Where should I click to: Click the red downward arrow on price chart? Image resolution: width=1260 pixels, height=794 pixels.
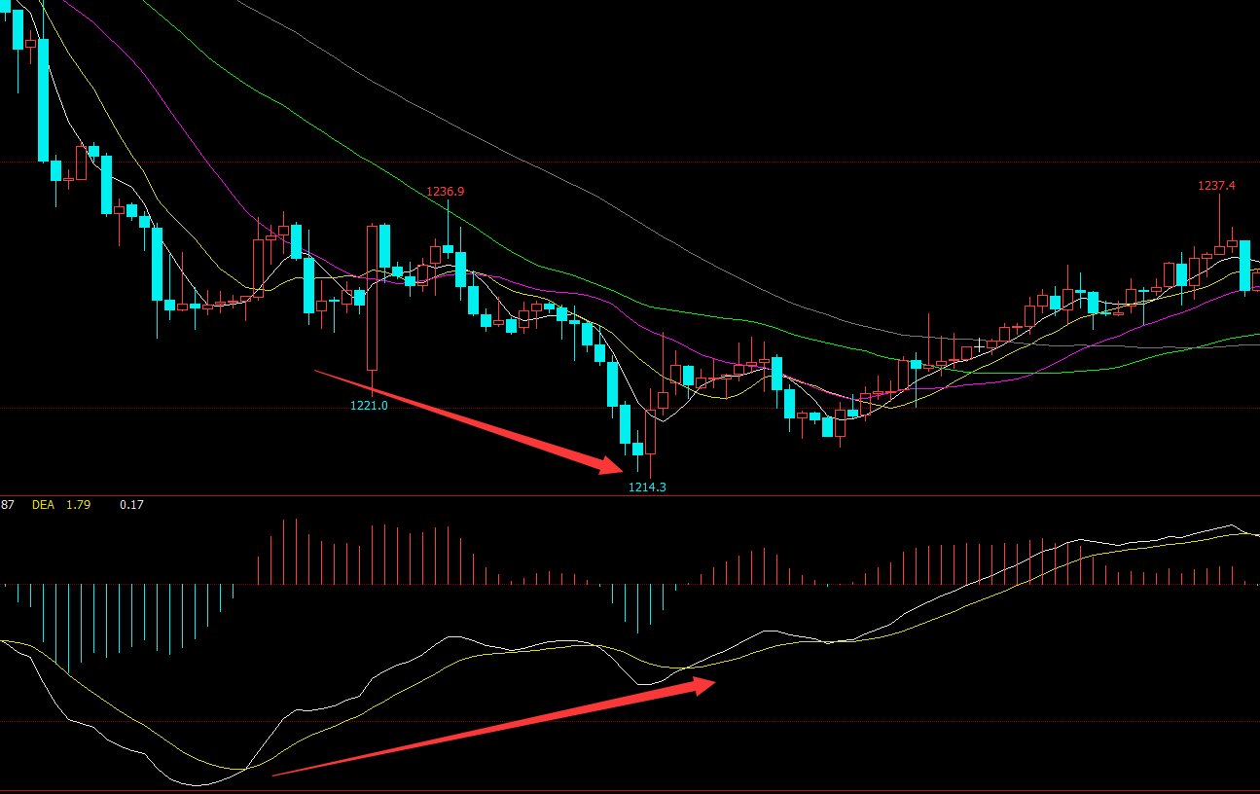(x=467, y=420)
